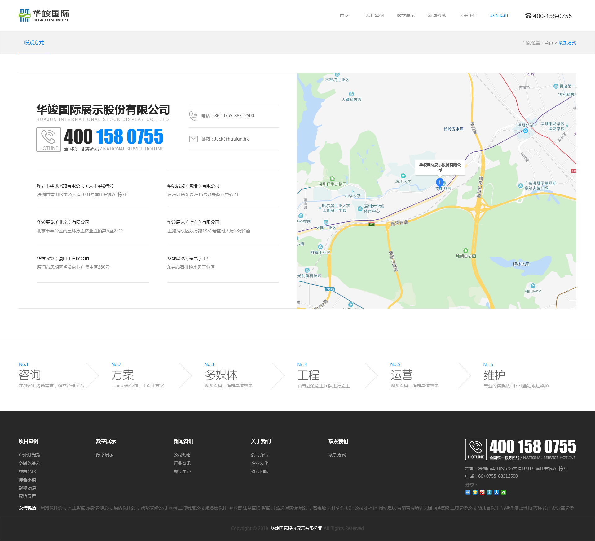Click 华竣展览（香港）有限公司 entry
The width and height of the screenshot is (595, 541).
pos(193,186)
